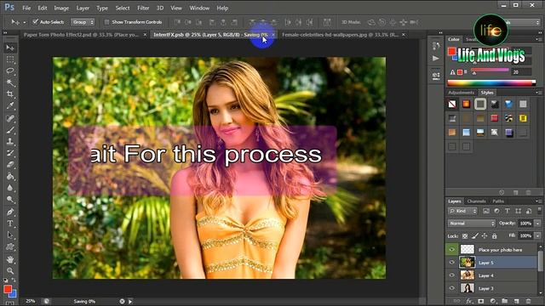Select the Crop tool
This screenshot has height=306, width=545.
[x=10, y=94]
